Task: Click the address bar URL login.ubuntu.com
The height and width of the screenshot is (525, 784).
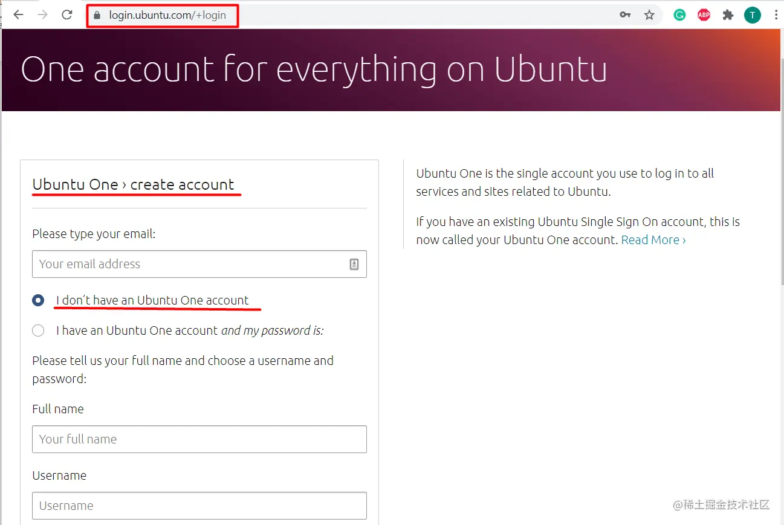Action: pyautogui.click(x=167, y=15)
